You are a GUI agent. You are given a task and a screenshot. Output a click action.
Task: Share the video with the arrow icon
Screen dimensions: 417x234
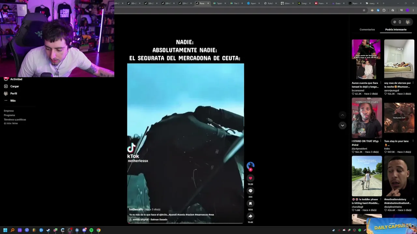click(250, 216)
